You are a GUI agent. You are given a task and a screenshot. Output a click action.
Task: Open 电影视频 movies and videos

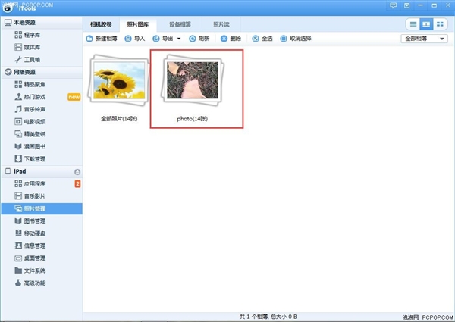pos(30,122)
